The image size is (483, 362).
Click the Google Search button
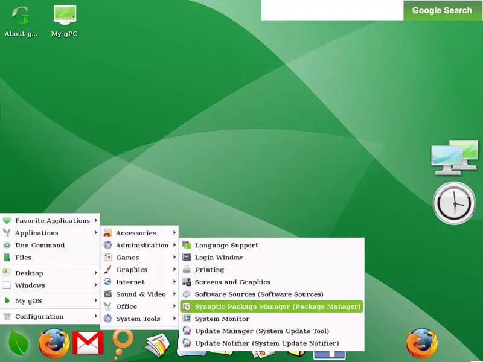click(x=442, y=10)
